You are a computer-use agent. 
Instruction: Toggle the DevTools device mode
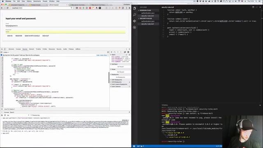[x=5, y=49]
